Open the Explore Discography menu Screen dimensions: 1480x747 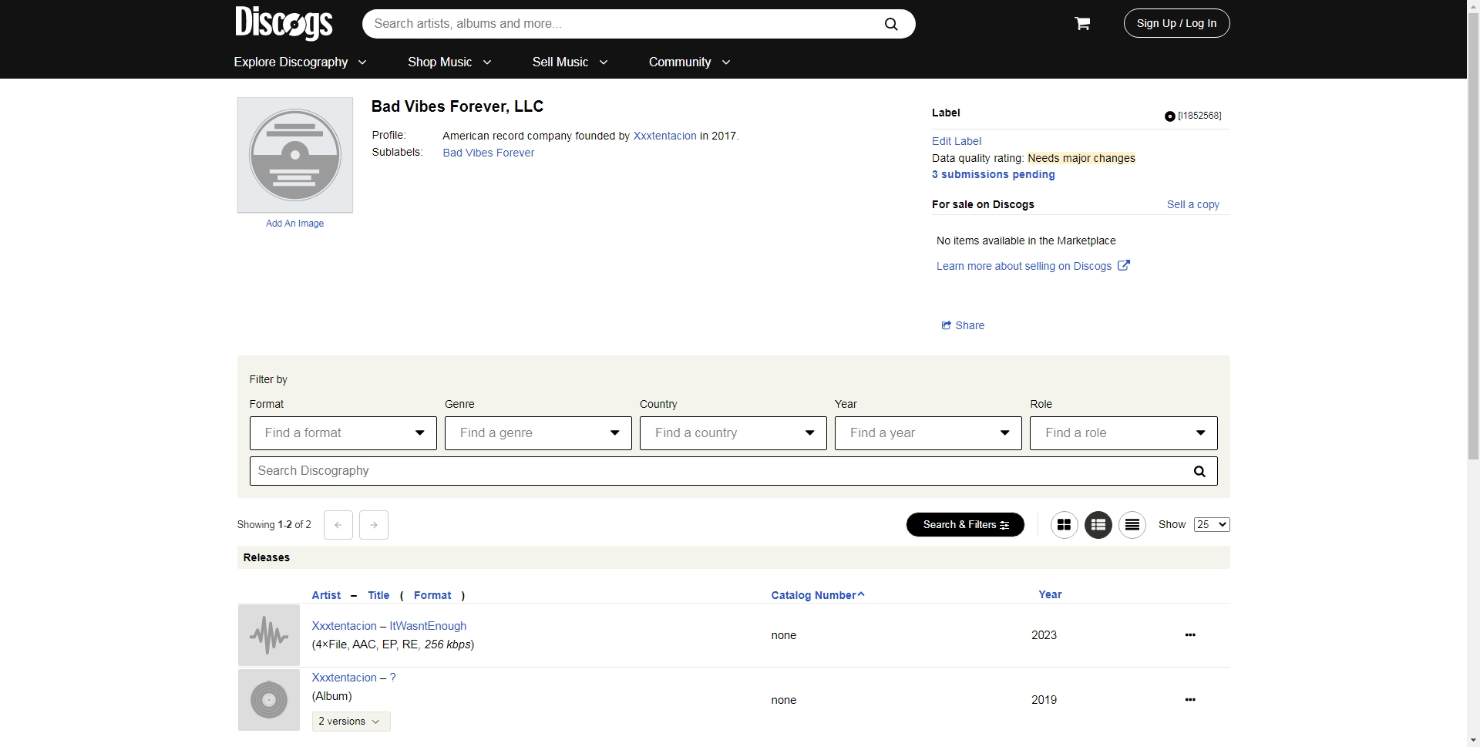(x=300, y=62)
